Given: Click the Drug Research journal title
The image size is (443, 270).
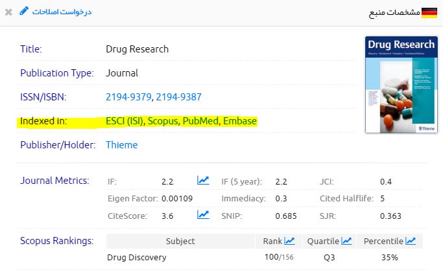Looking at the screenshot, I should pyautogui.click(x=137, y=49).
